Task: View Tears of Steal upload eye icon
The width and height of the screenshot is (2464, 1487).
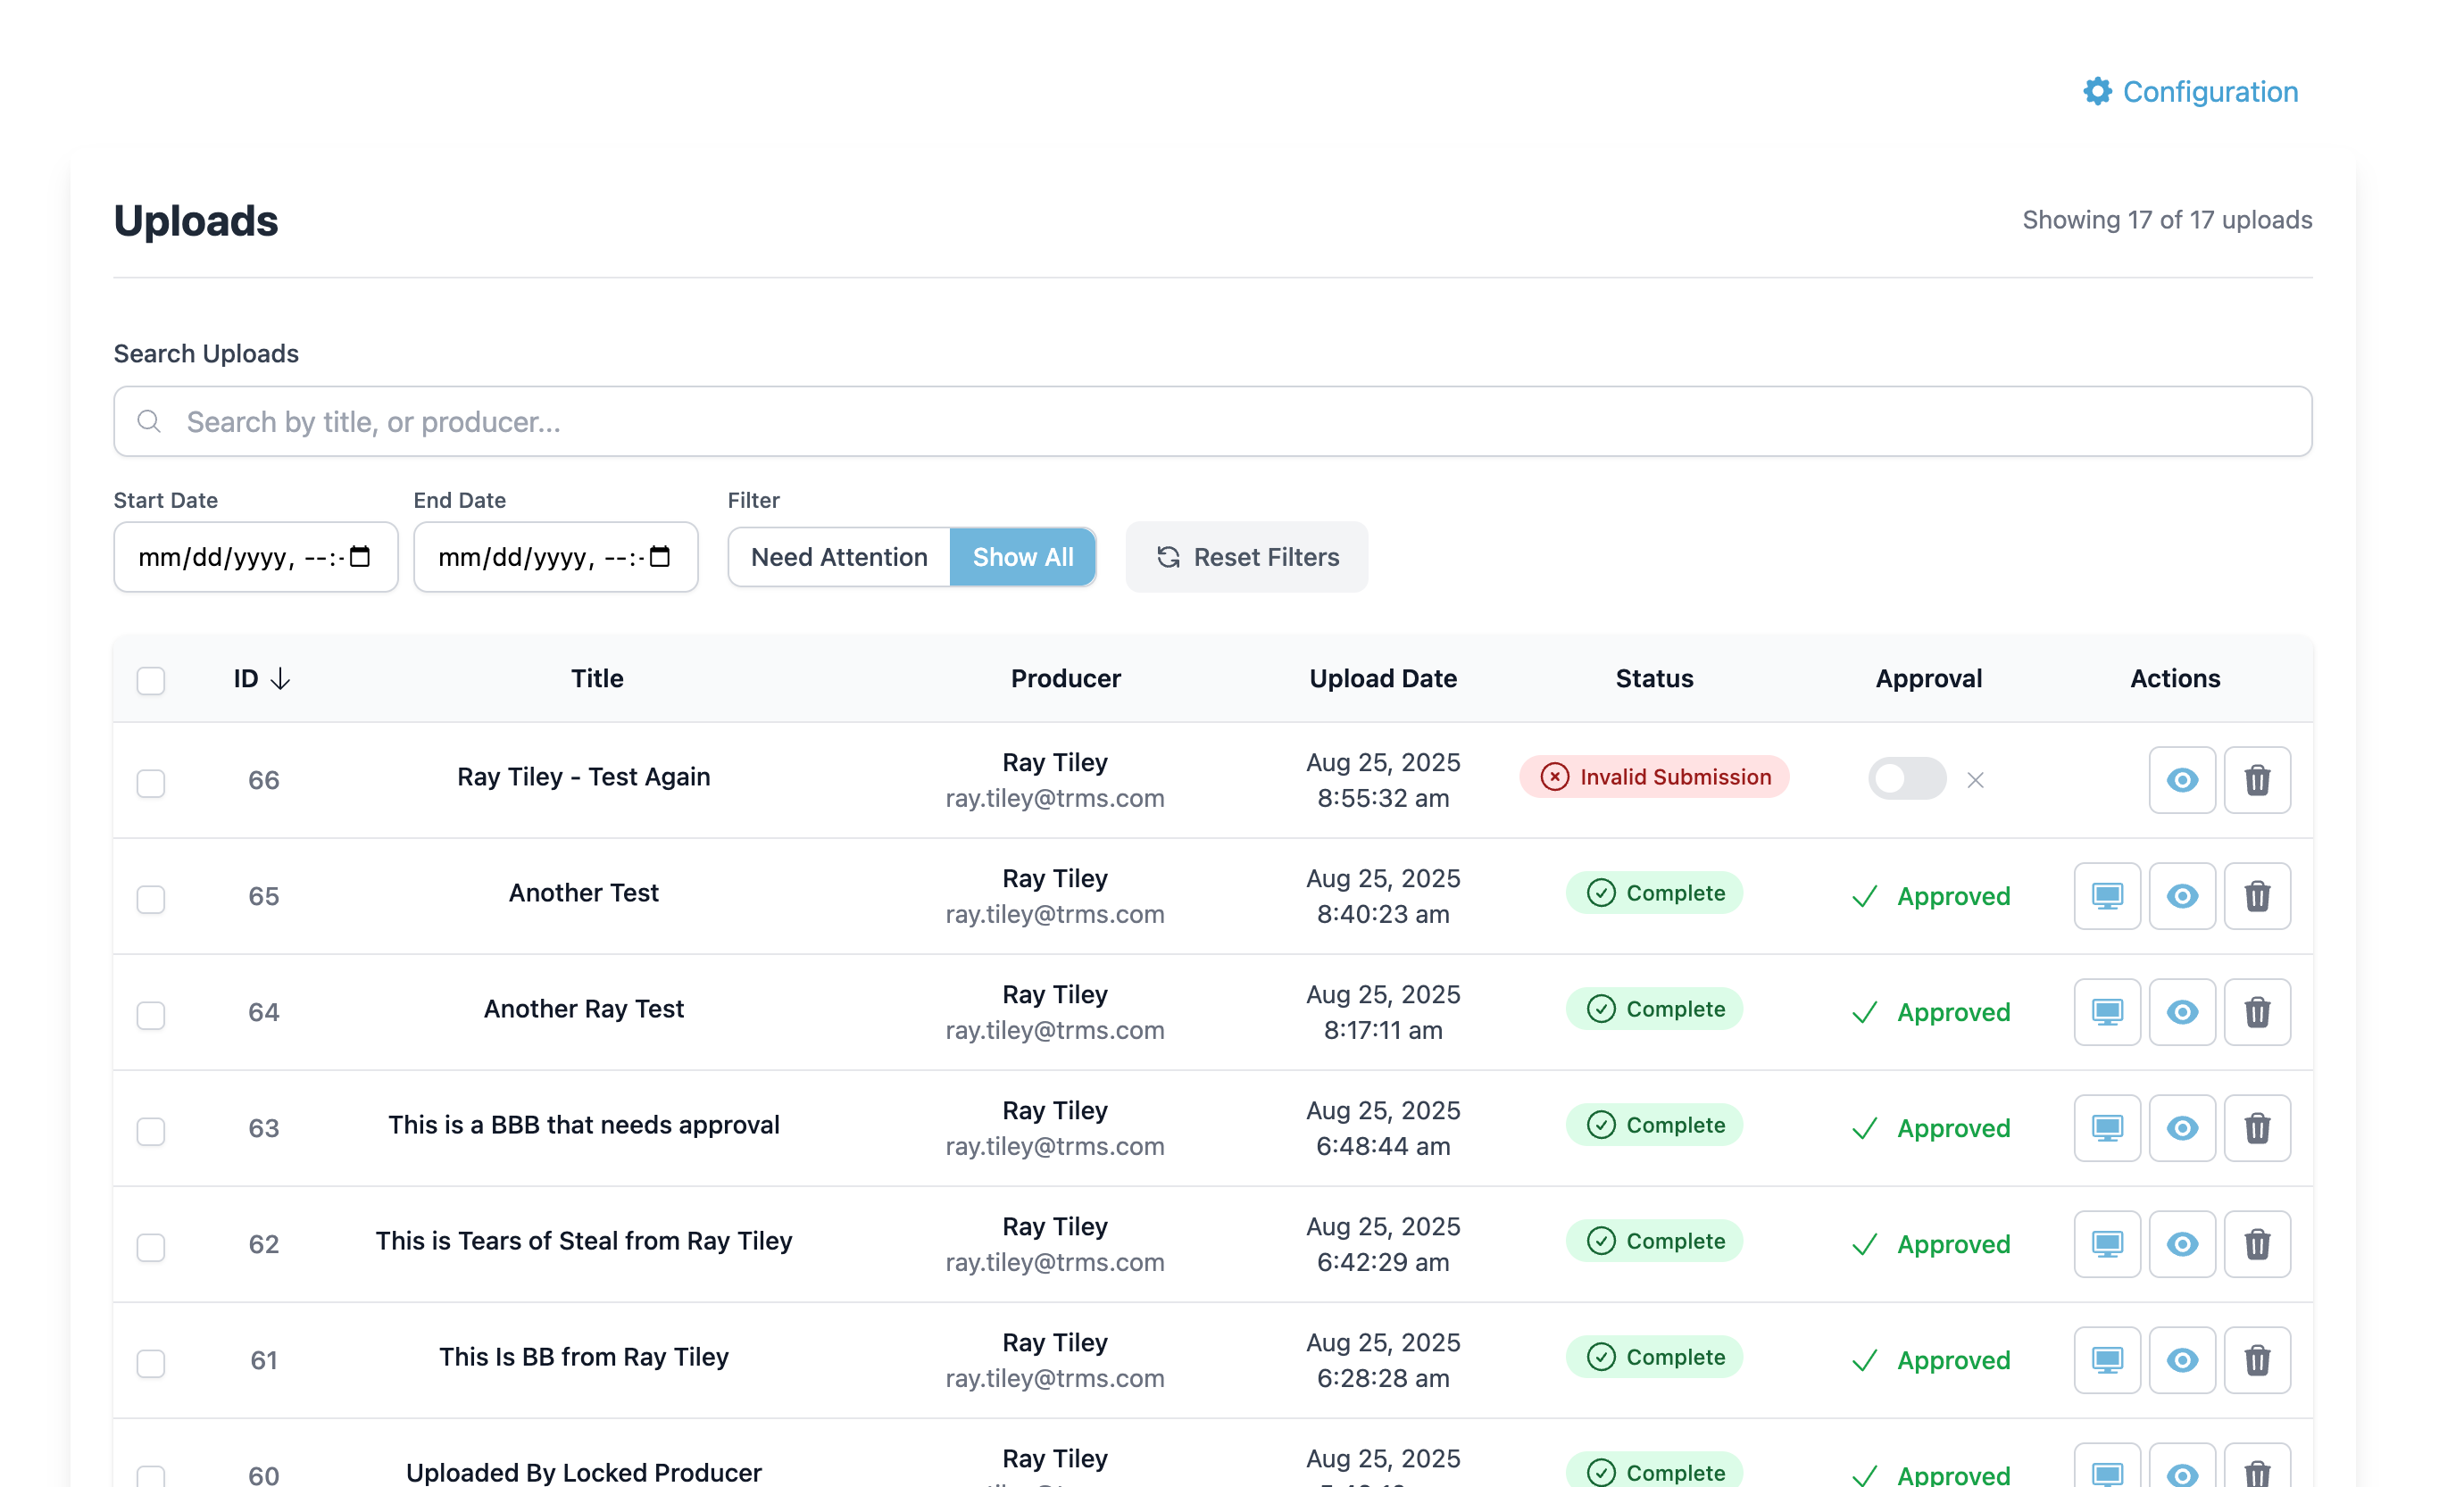Action: [x=2181, y=1244]
